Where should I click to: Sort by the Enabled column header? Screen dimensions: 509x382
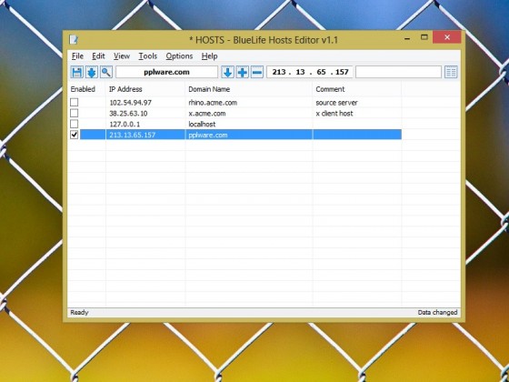point(86,89)
